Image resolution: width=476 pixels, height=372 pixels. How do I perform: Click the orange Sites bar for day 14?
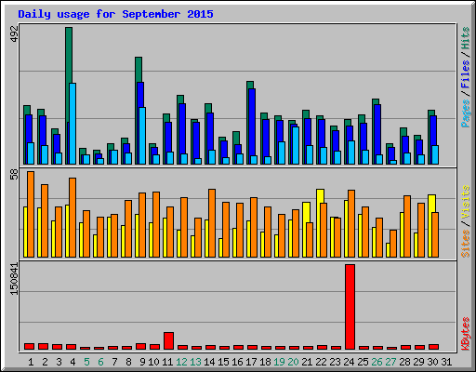click(x=212, y=223)
